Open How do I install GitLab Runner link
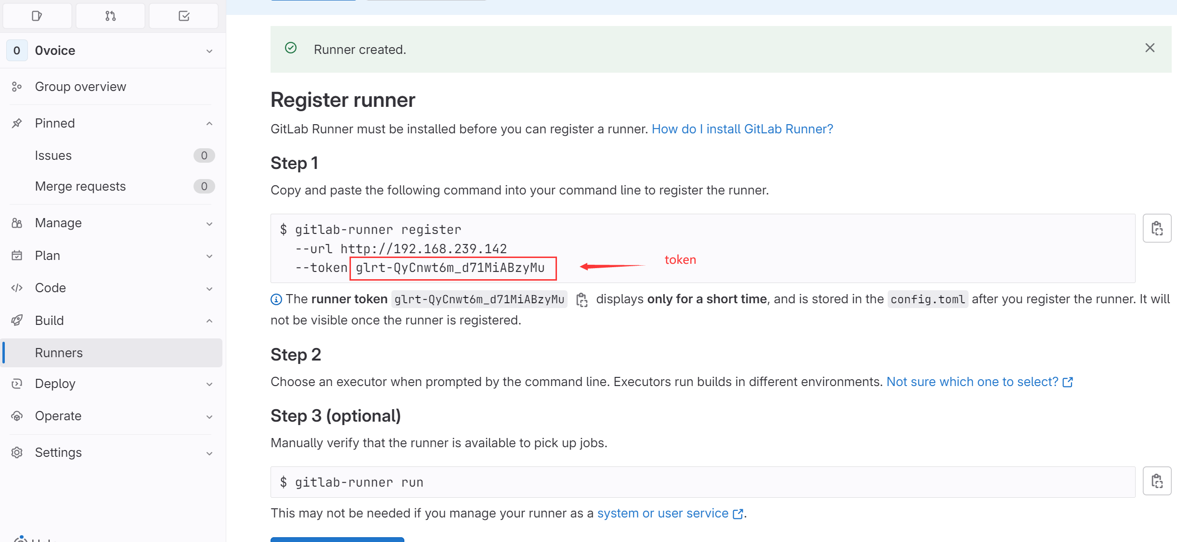The width and height of the screenshot is (1177, 542). (x=742, y=129)
